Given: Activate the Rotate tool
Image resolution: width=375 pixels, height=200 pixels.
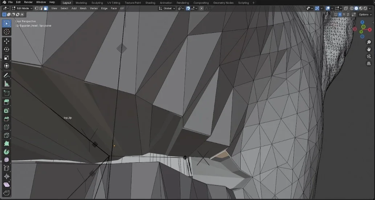Looking at the screenshot, I should tap(7, 49).
